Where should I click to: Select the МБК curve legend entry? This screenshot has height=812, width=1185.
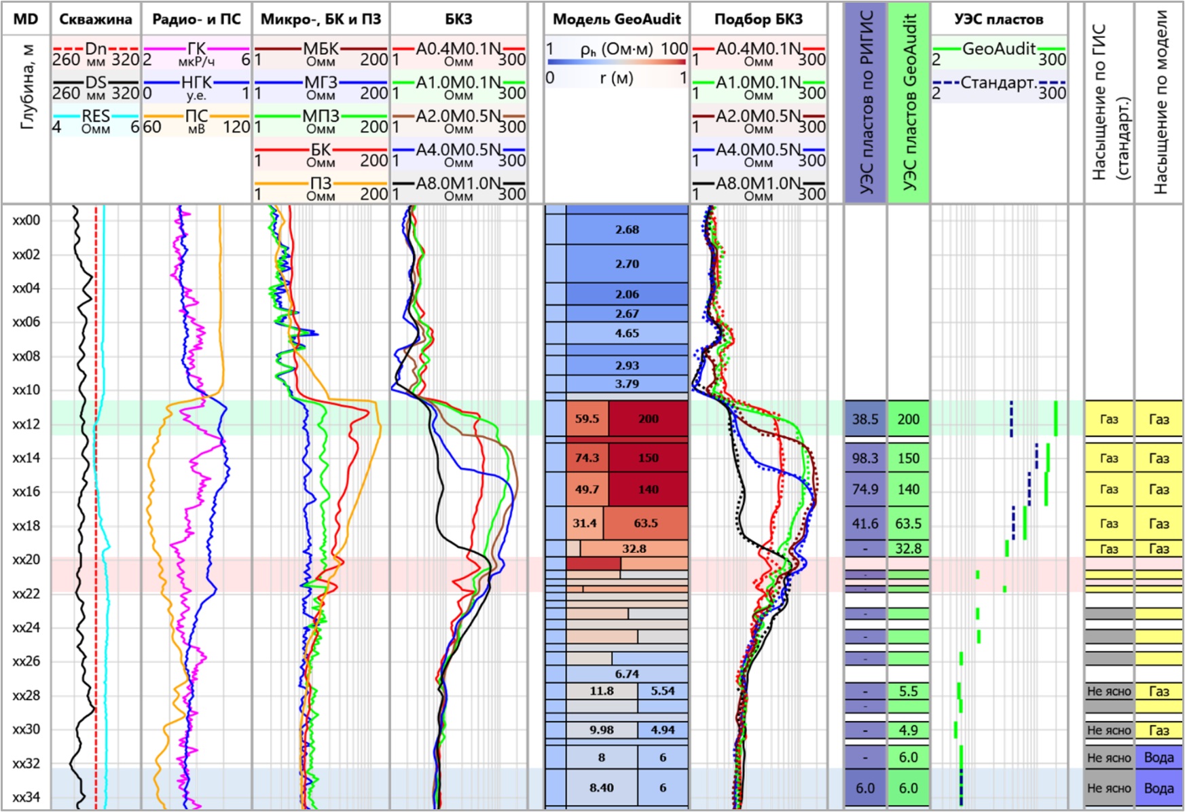point(321,49)
